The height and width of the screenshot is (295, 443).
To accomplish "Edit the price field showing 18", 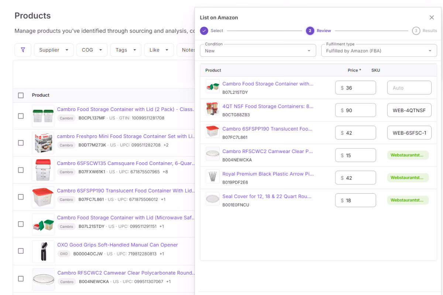I will (x=356, y=200).
